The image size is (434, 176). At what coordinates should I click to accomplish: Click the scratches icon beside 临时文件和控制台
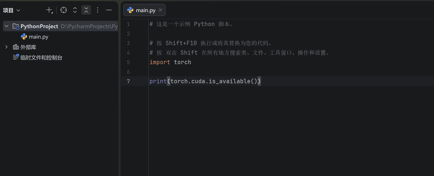(x=16, y=57)
